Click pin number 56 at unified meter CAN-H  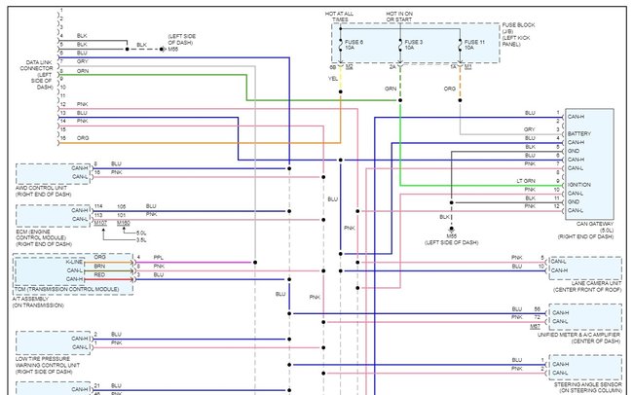pyautogui.click(x=537, y=309)
